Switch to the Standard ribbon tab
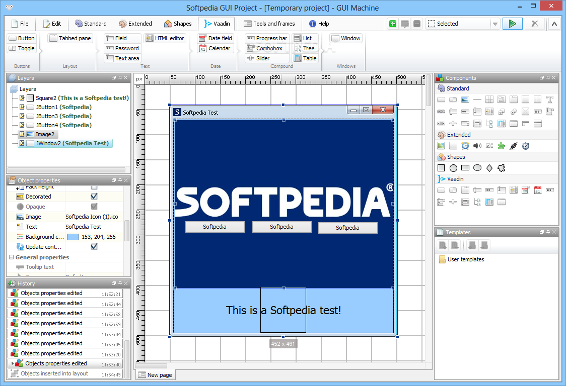This screenshot has height=386, width=566. pyautogui.click(x=91, y=24)
